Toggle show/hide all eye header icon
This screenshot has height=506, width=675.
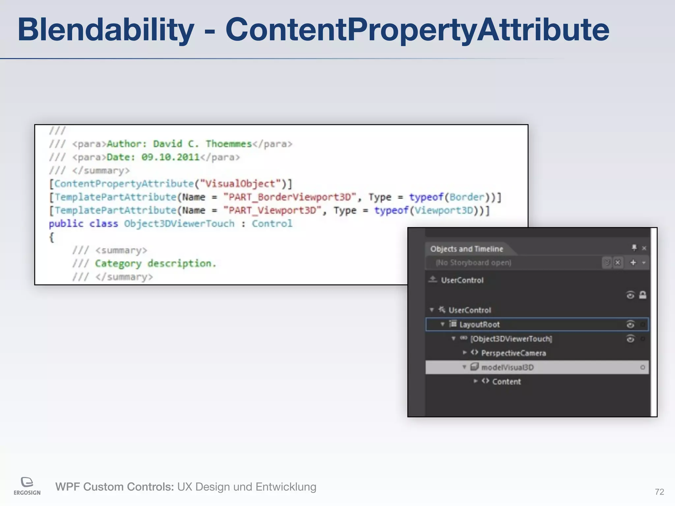(x=630, y=295)
